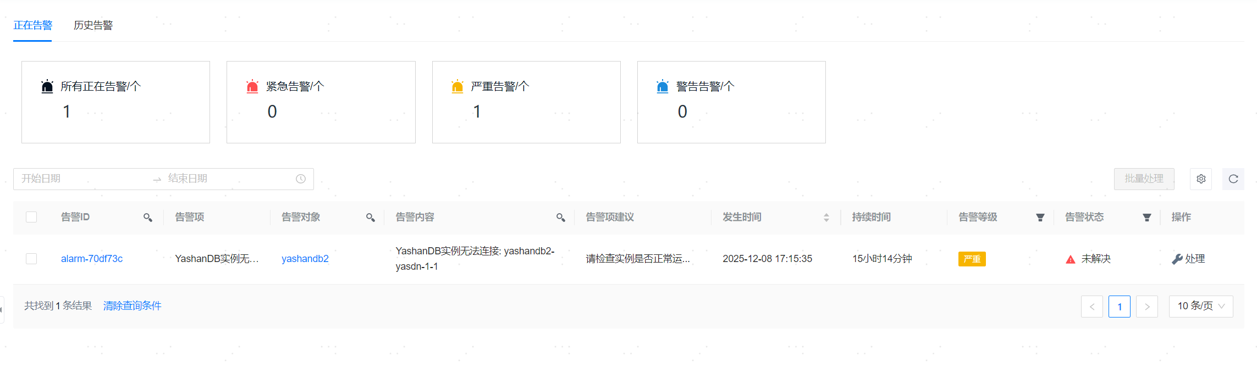The height and width of the screenshot is (373, 1257).
Task: Click the 开始日期 start date input
Action: pos(82,179)
